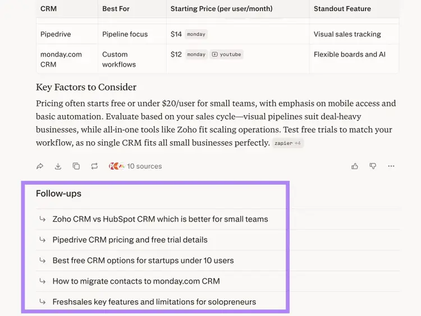Click the download export icon
Viewport: 421px width, 316px height.
58,166
